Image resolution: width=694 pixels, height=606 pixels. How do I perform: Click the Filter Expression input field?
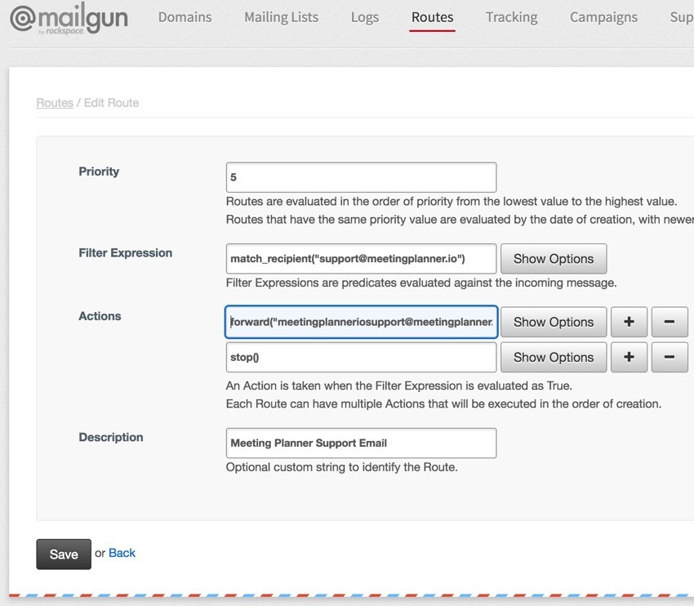[x=361, y=259]
